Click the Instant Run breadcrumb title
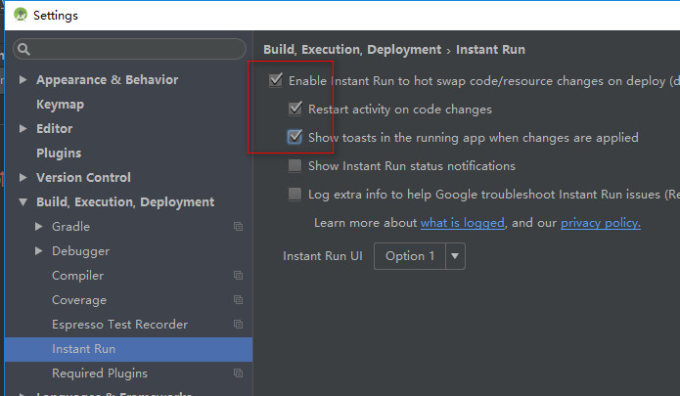Screen dimensions: 680x396 [x=490, y=50]
